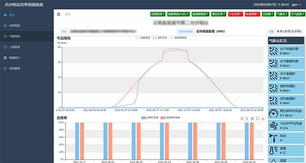Expand the 功率预测 submenu chevron
Viewport: 306px width, 163px height.
[x=49, y=25]
